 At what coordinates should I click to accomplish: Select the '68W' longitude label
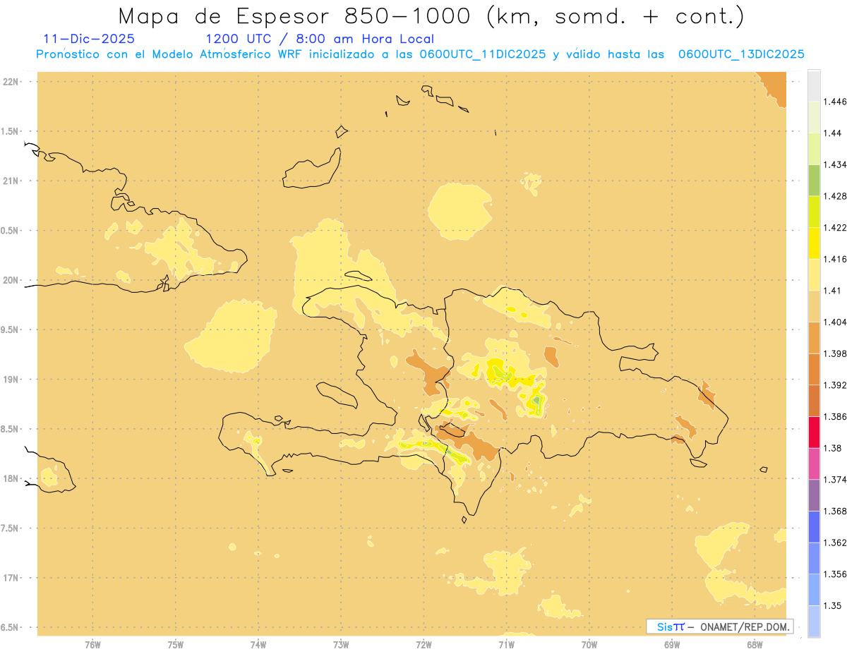755,645
